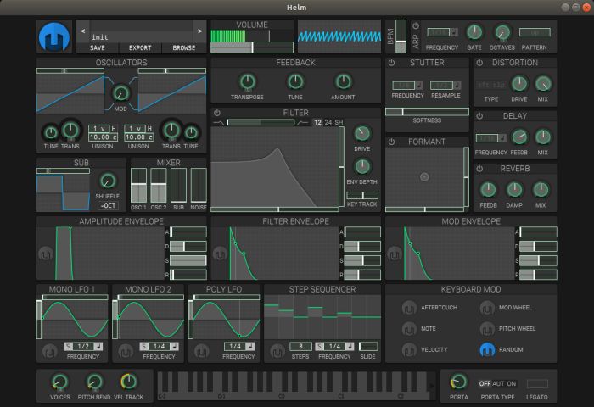Select the Pitch Wheel modulation source icon
The height and width of the screenshot is (407, 594).
(x=487, y=329)
